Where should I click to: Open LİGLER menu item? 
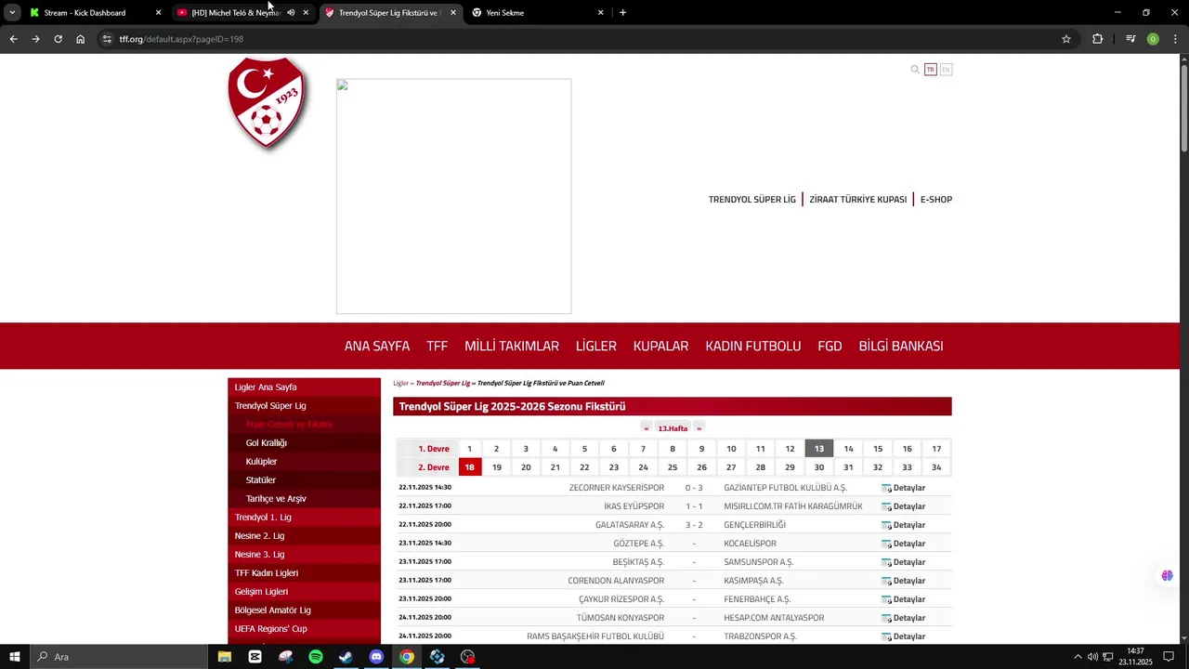[596, 346]
